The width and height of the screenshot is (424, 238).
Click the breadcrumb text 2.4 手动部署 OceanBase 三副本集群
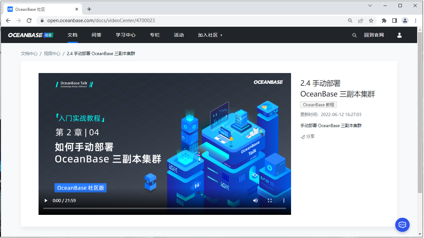101,53
